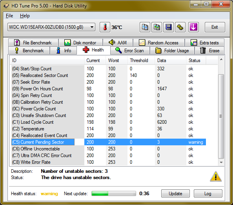Open the Help menu

click(x=25, y=16)
